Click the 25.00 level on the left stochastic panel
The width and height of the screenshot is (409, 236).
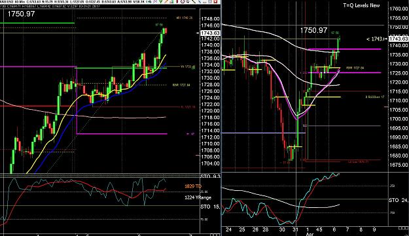tap(204, 192)
